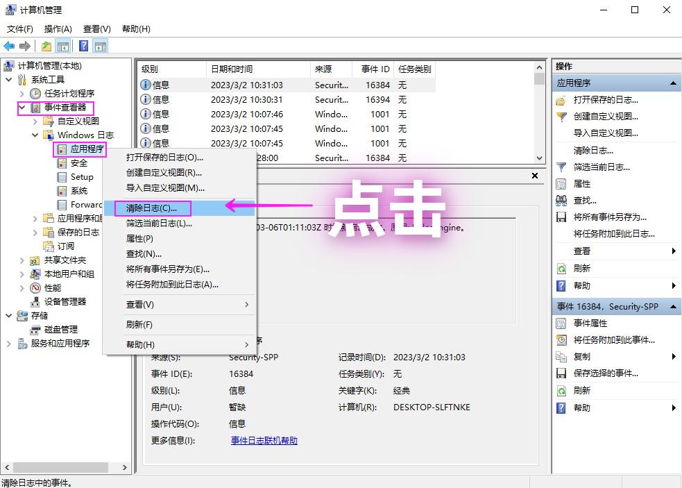Click the 创建自定义视图 funnel icon

[561, 117]
